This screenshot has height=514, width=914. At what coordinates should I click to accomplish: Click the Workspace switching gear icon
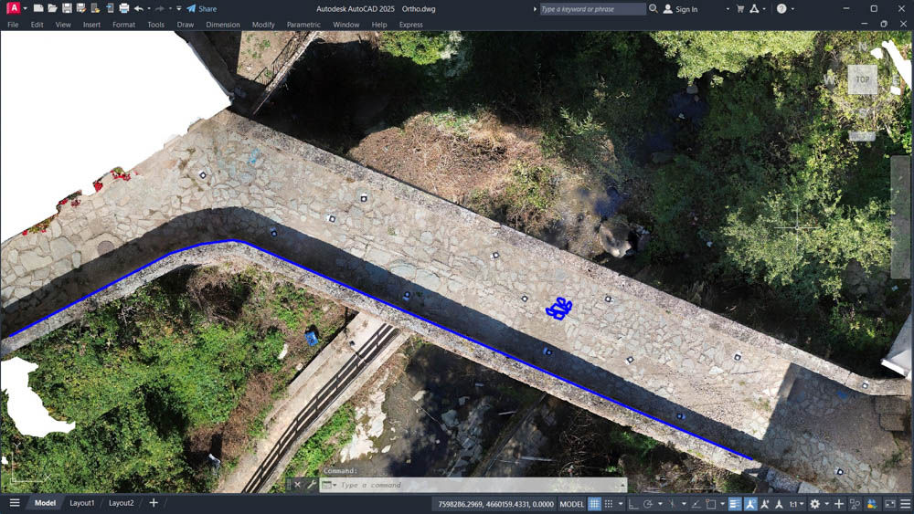(x=815, y=504)
